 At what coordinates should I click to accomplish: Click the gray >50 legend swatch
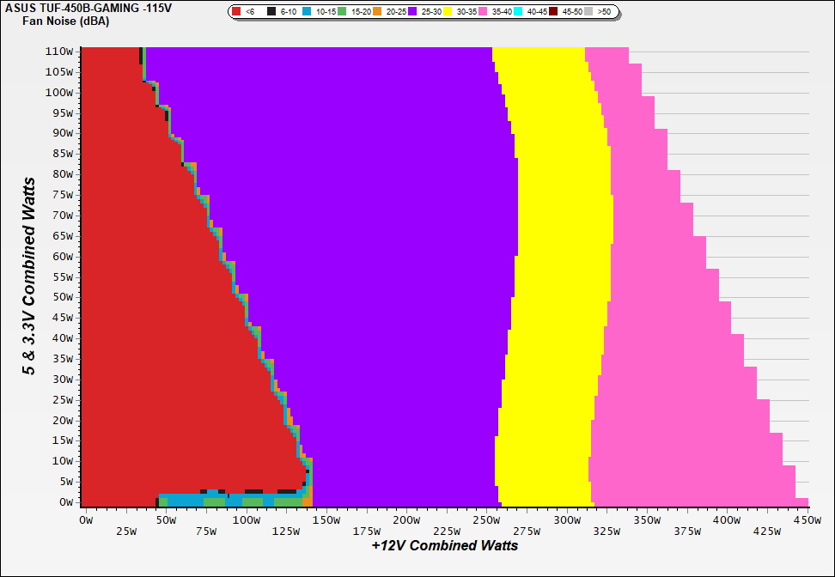(588, 12)
